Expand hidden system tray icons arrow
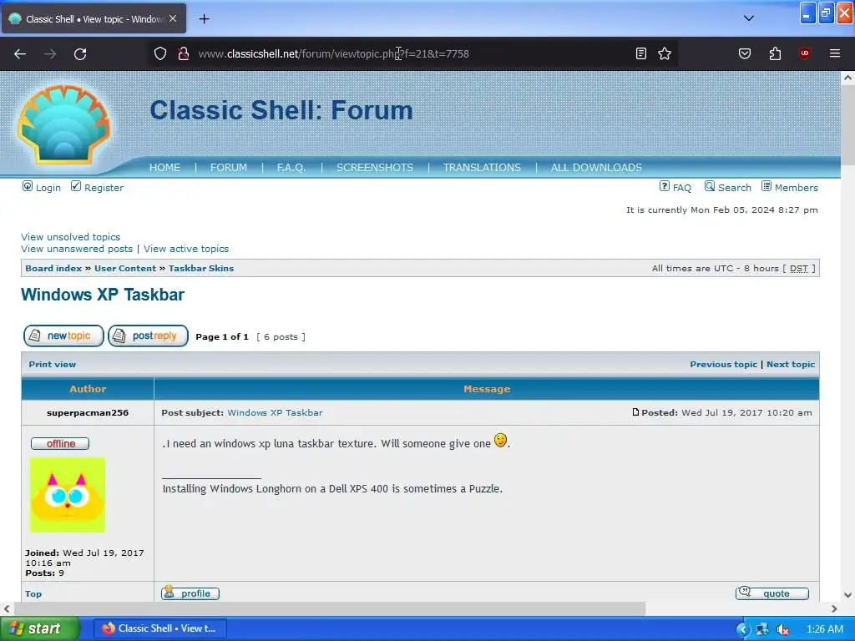This screenshot has height=641, width=855. [x=742, y=629]
